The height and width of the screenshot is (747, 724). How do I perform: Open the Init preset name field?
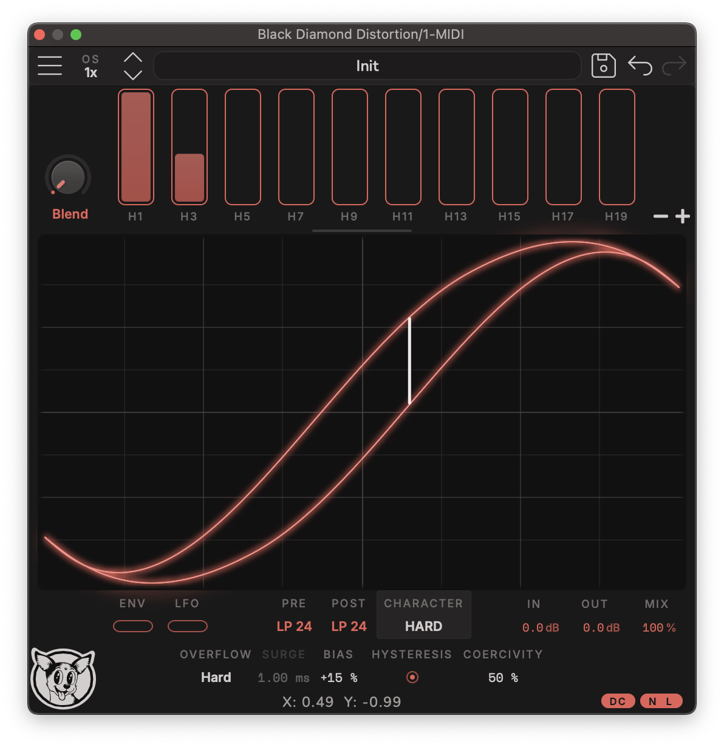[367, 66]
